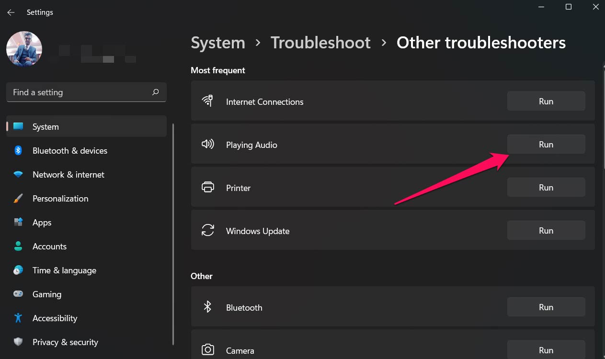Click the Windows Update sync icon
Screen dimensions: 605x359
[x=207, y=230]
